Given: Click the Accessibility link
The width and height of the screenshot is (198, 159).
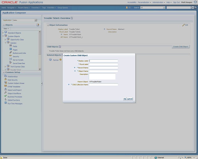Looking at the screenshot, I should pyautogui.click(x=132, y=2).
